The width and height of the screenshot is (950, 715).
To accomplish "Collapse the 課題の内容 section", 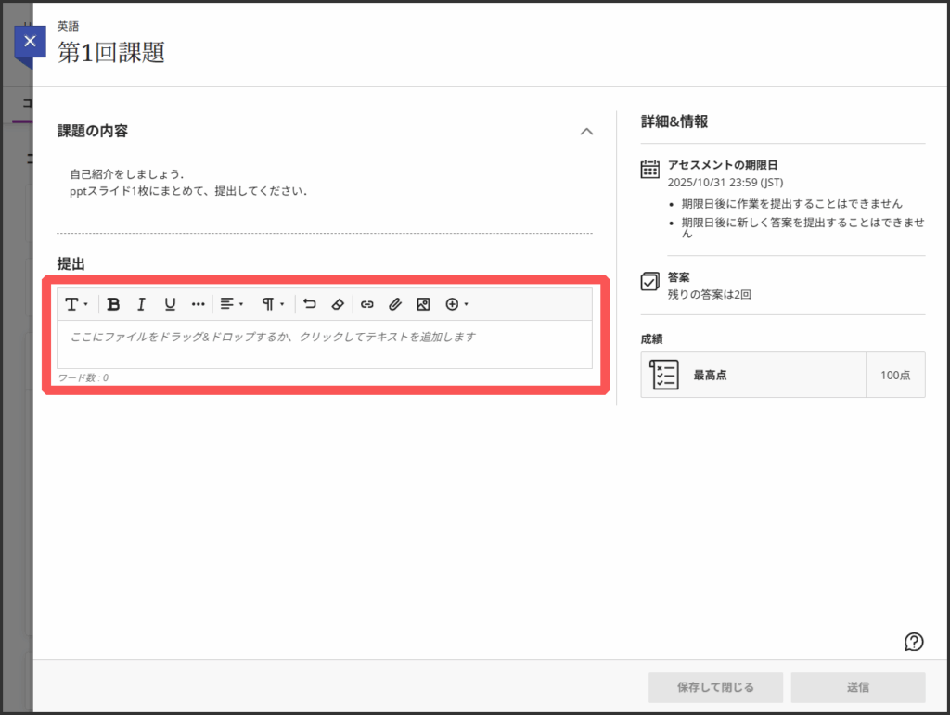I will (x=586, y=132).
